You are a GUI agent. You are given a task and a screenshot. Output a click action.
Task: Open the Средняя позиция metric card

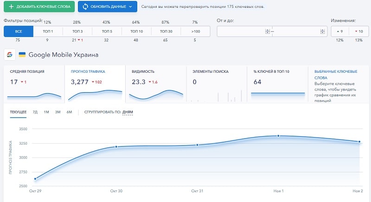[x=34, y=84]
